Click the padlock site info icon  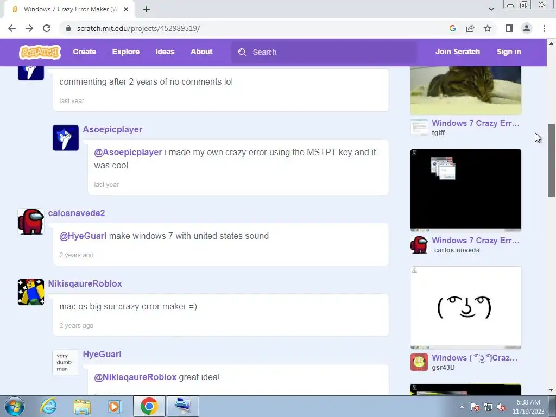(68, 28)
